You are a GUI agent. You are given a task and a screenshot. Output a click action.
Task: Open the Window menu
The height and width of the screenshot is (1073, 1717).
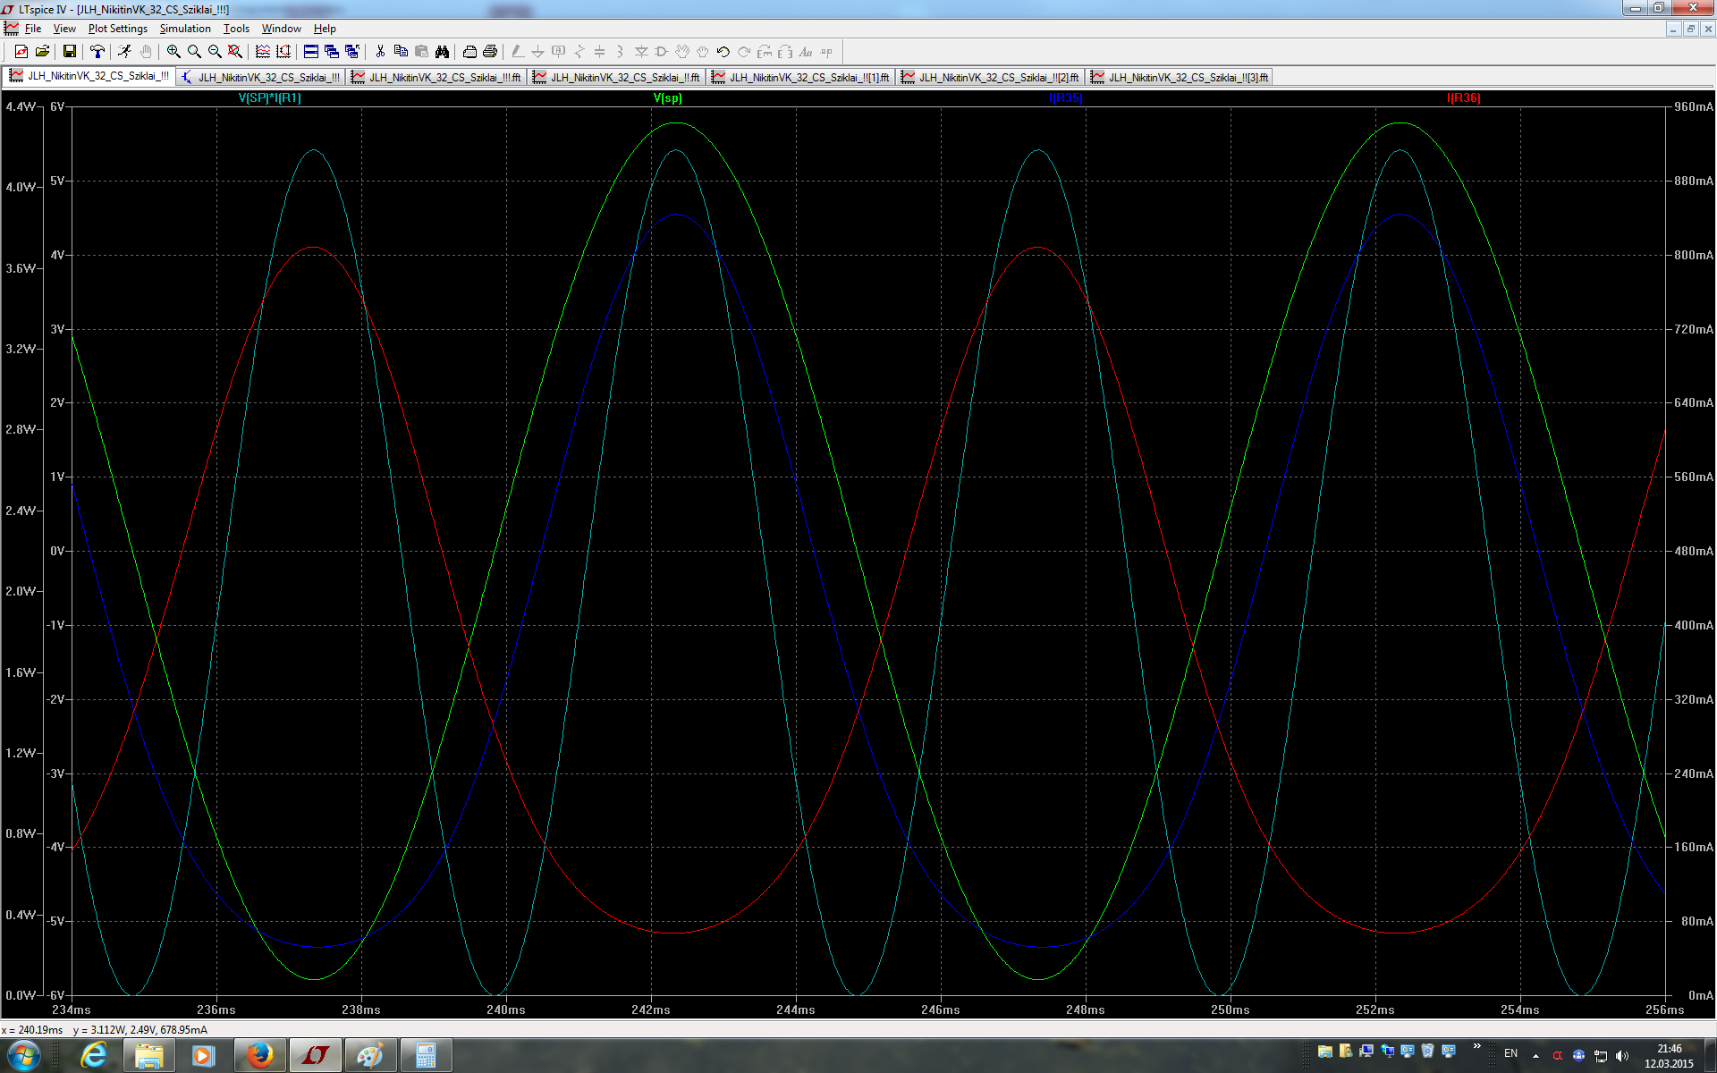pos(281,29)
